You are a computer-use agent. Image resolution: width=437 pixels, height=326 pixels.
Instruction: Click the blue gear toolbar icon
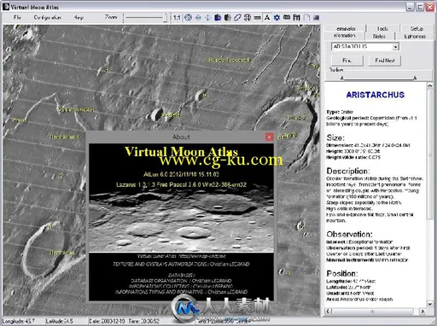click(277, 18)
